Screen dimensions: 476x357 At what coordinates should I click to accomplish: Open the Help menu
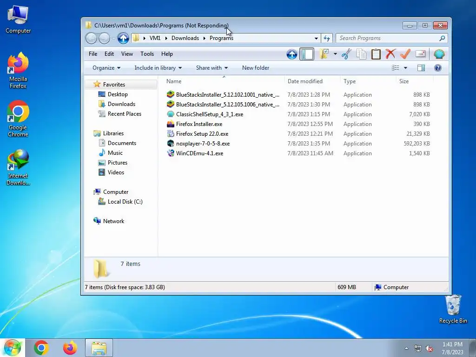pos(167,54)
